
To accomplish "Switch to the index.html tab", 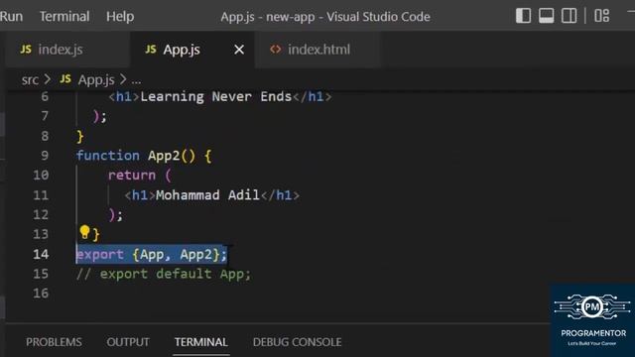I will [318, 50].
